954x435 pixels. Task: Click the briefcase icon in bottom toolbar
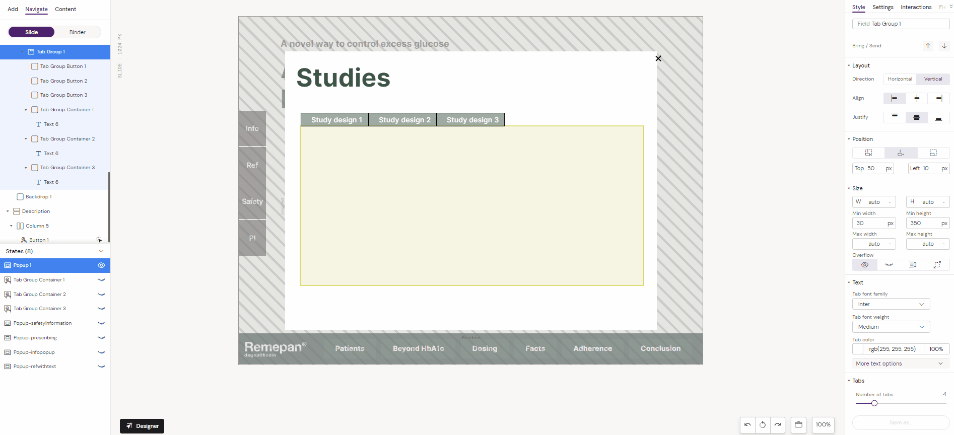[x=798, y=425]
